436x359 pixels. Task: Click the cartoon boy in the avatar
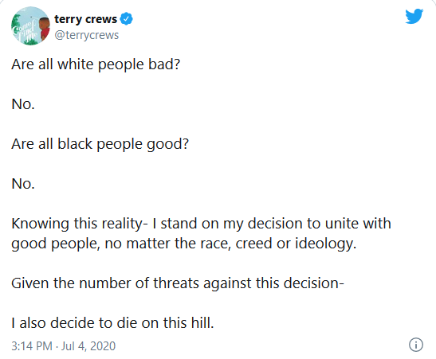click(44, 28)
